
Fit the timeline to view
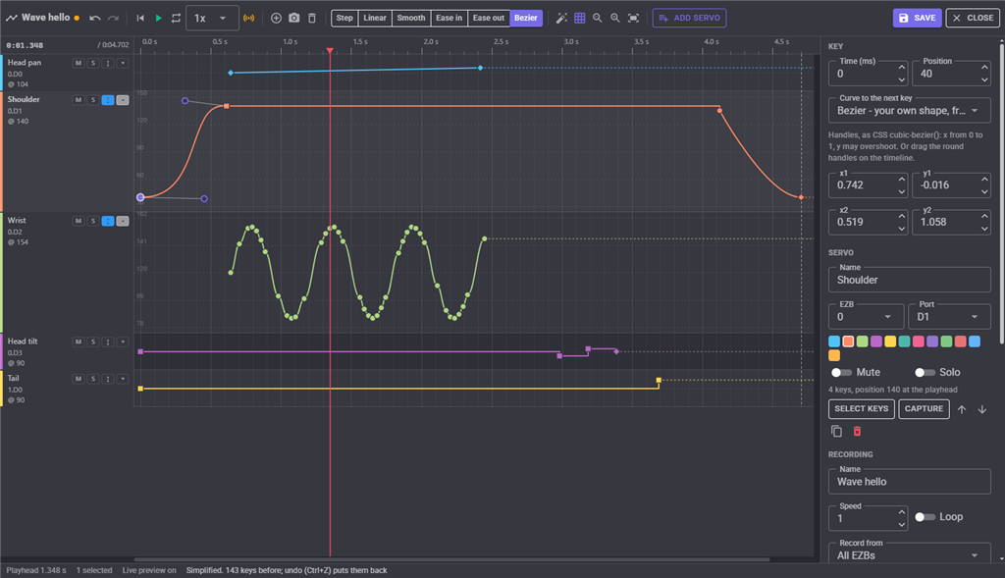(633, 18)
